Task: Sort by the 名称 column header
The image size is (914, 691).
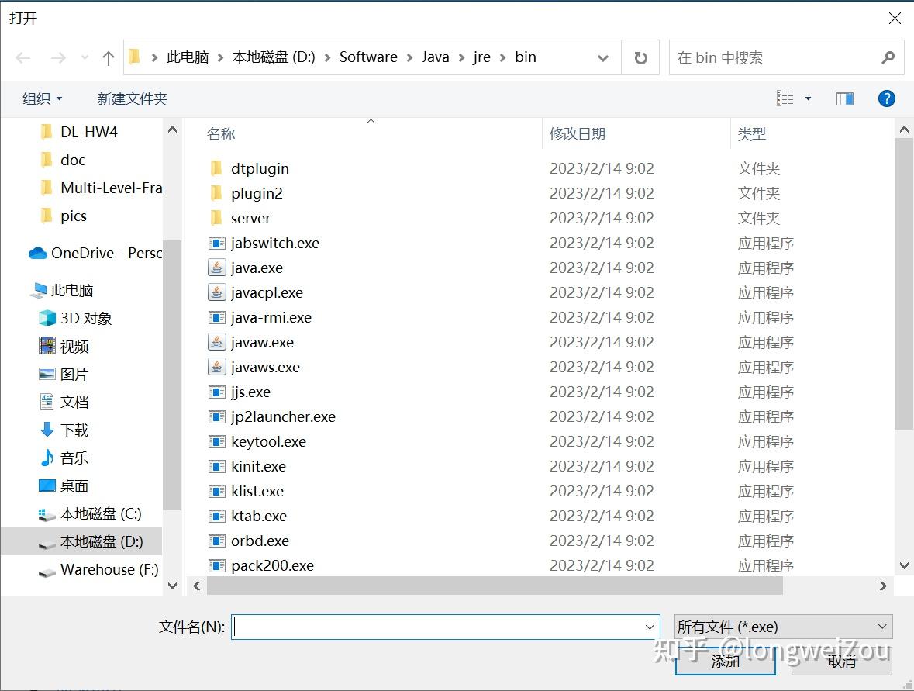Action: coord(221,134)
